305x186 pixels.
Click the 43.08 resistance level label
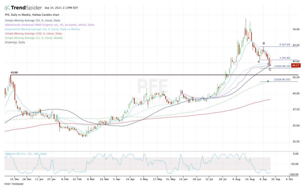point(14,73)
